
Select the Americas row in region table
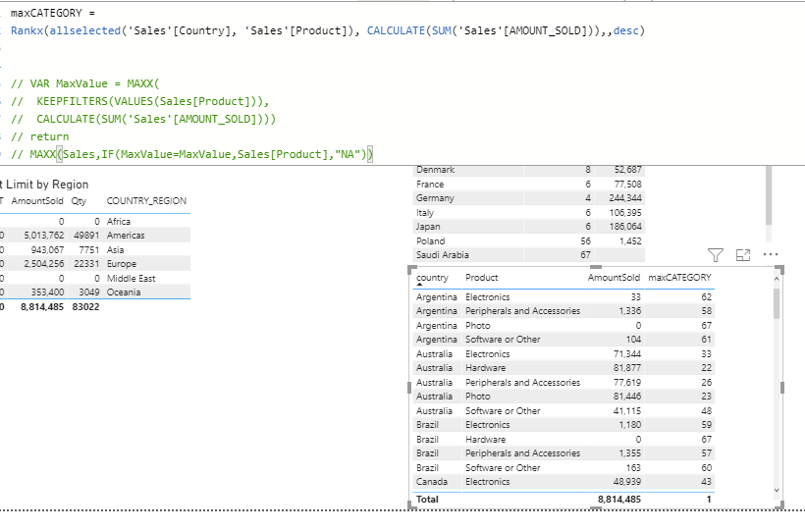pos(95,236)
